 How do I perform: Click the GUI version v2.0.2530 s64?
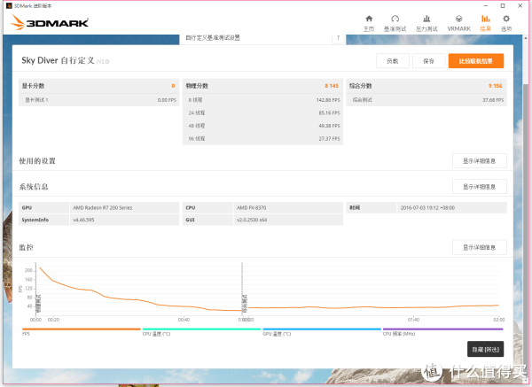point(252,220)
